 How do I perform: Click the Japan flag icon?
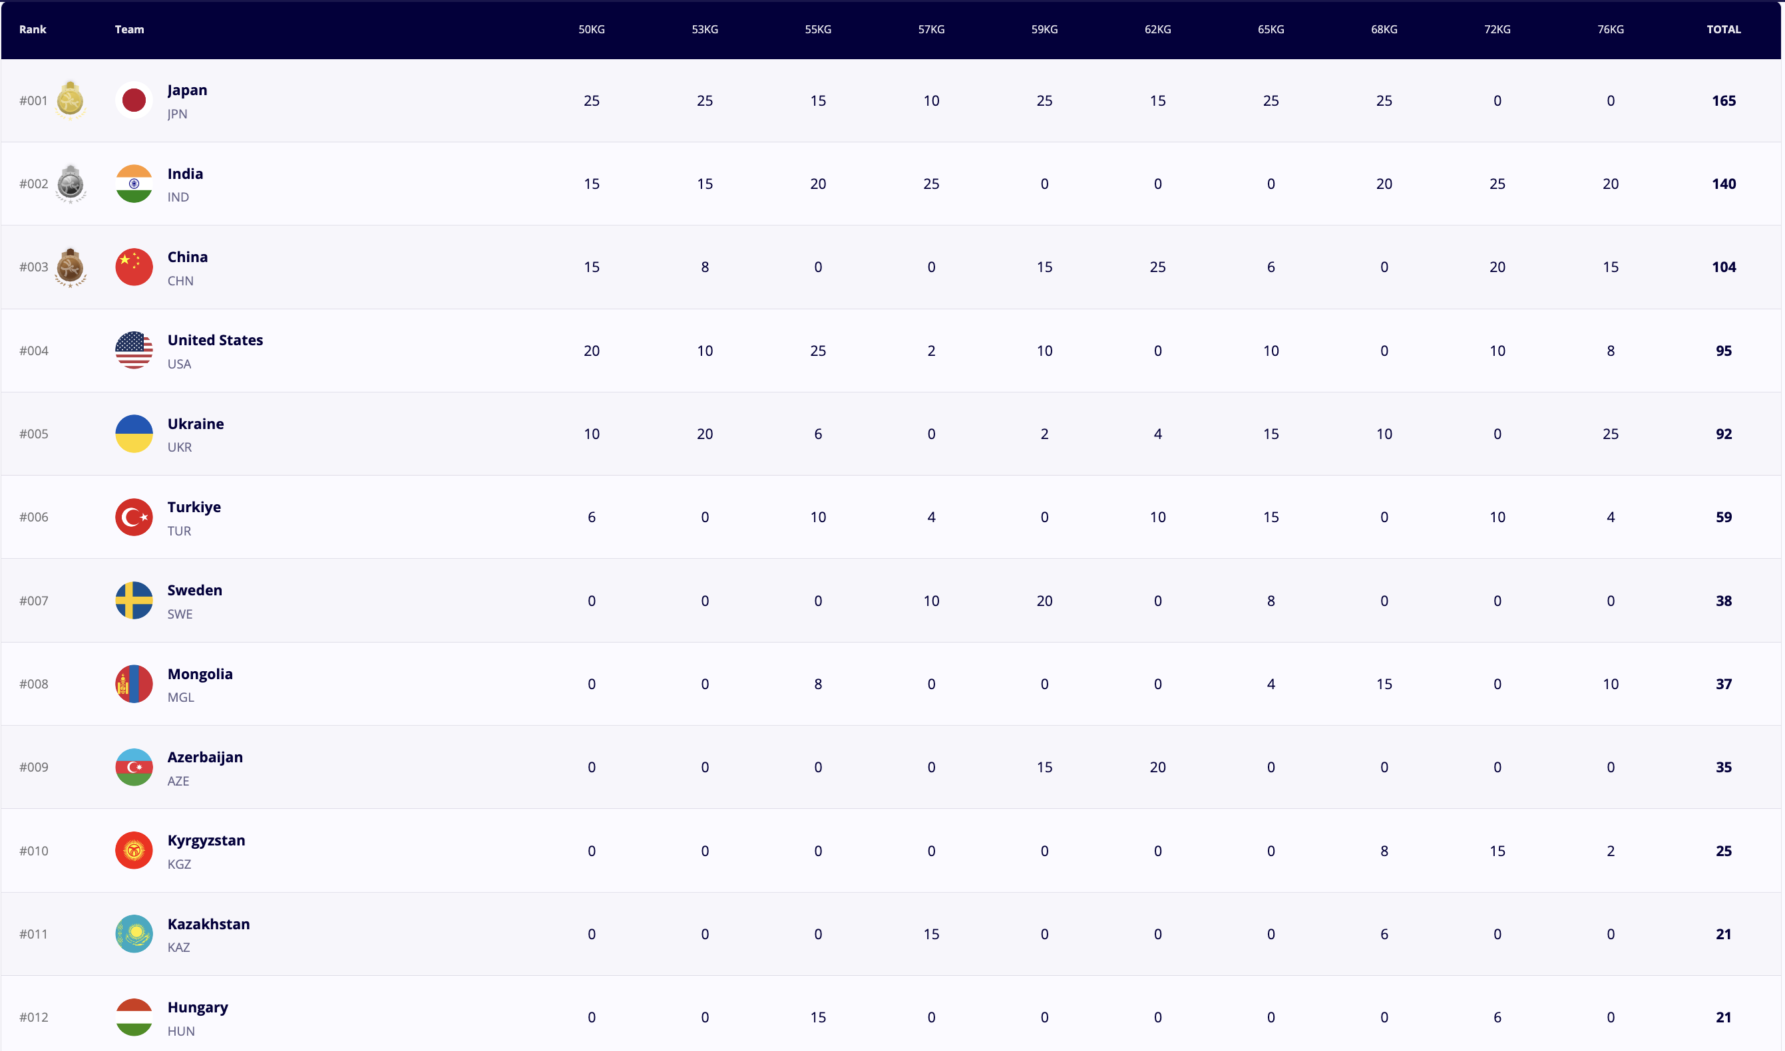point(134,100)
